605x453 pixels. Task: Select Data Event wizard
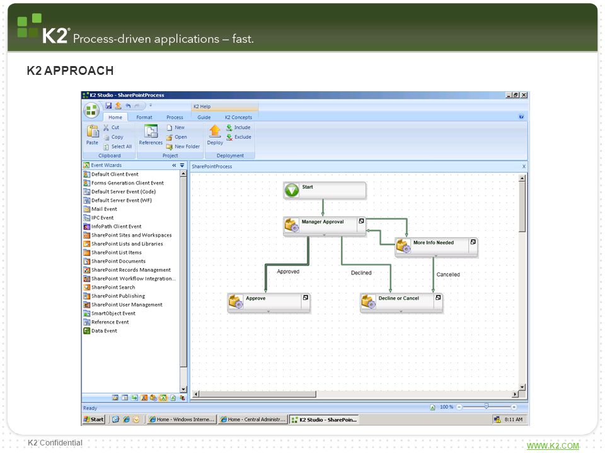[x=100, y=331]
